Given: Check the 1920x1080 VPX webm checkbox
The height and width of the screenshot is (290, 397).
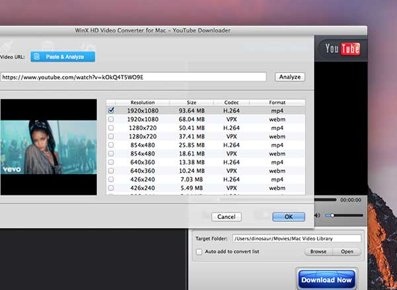Looking at the screenshot, I should pos(111,119).
